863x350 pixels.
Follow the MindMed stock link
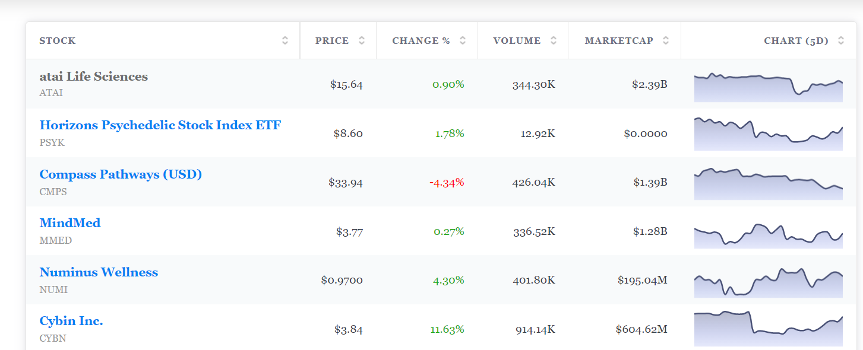tap(70, 223)
